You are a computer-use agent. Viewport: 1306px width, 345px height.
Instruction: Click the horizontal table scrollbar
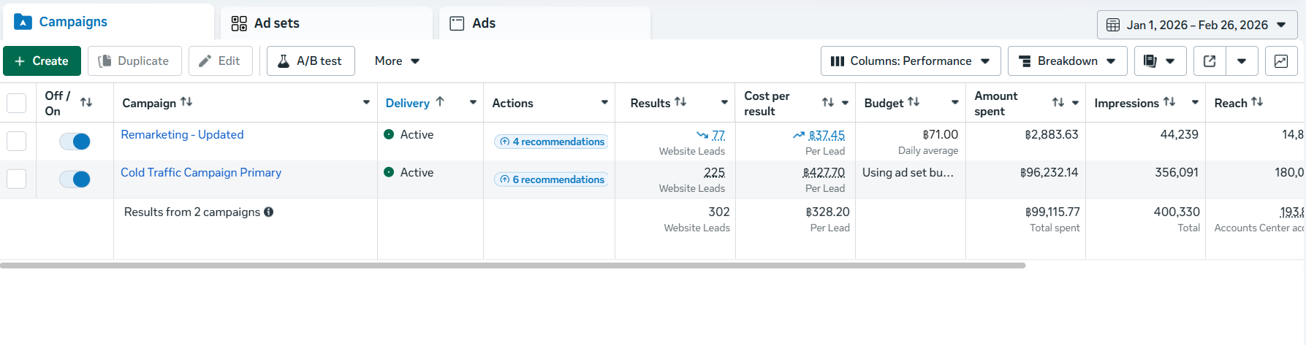coord(512,265)
